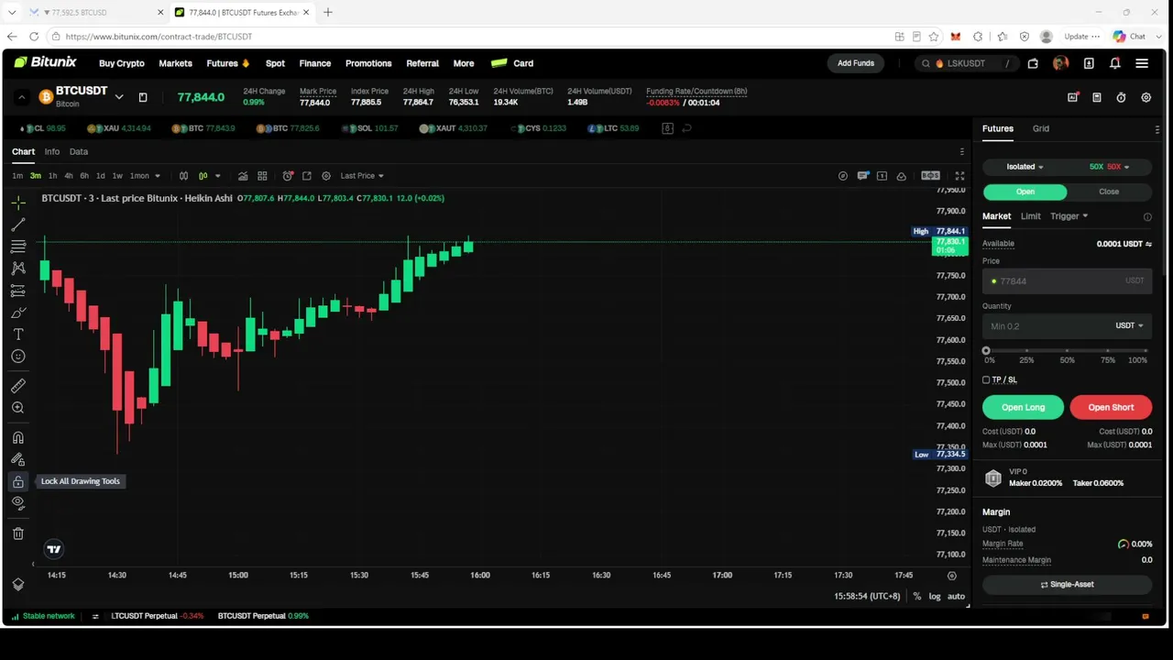Switch to the Data tab

(x=79, y=152)
